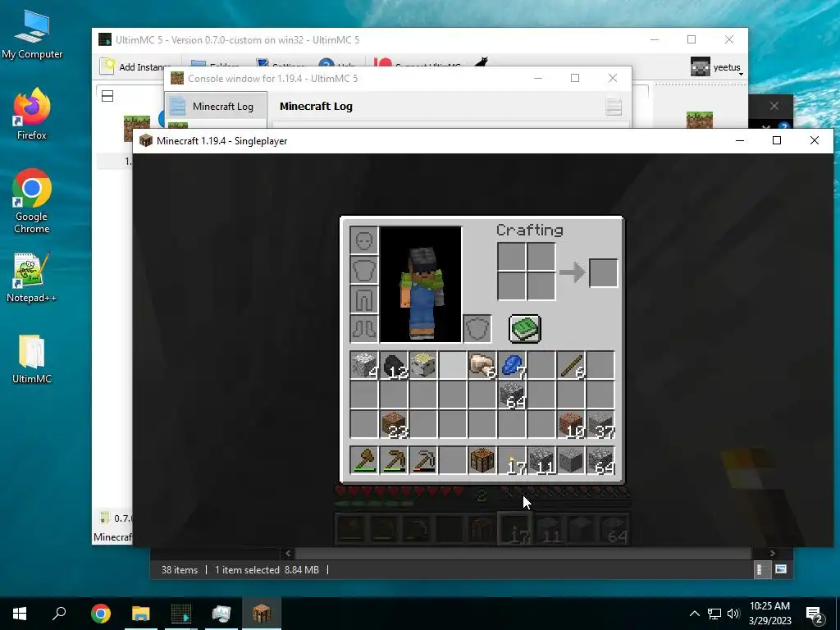
Task: Select the Notepad++ desktop shortcut
Action: [x=32, y=278]
